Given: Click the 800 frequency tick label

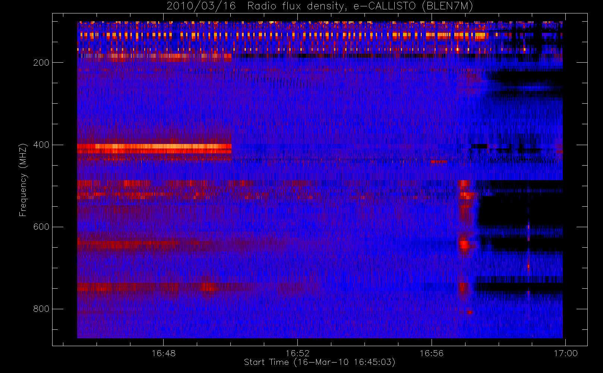Looking at the screenshot, I should (41, 309).
